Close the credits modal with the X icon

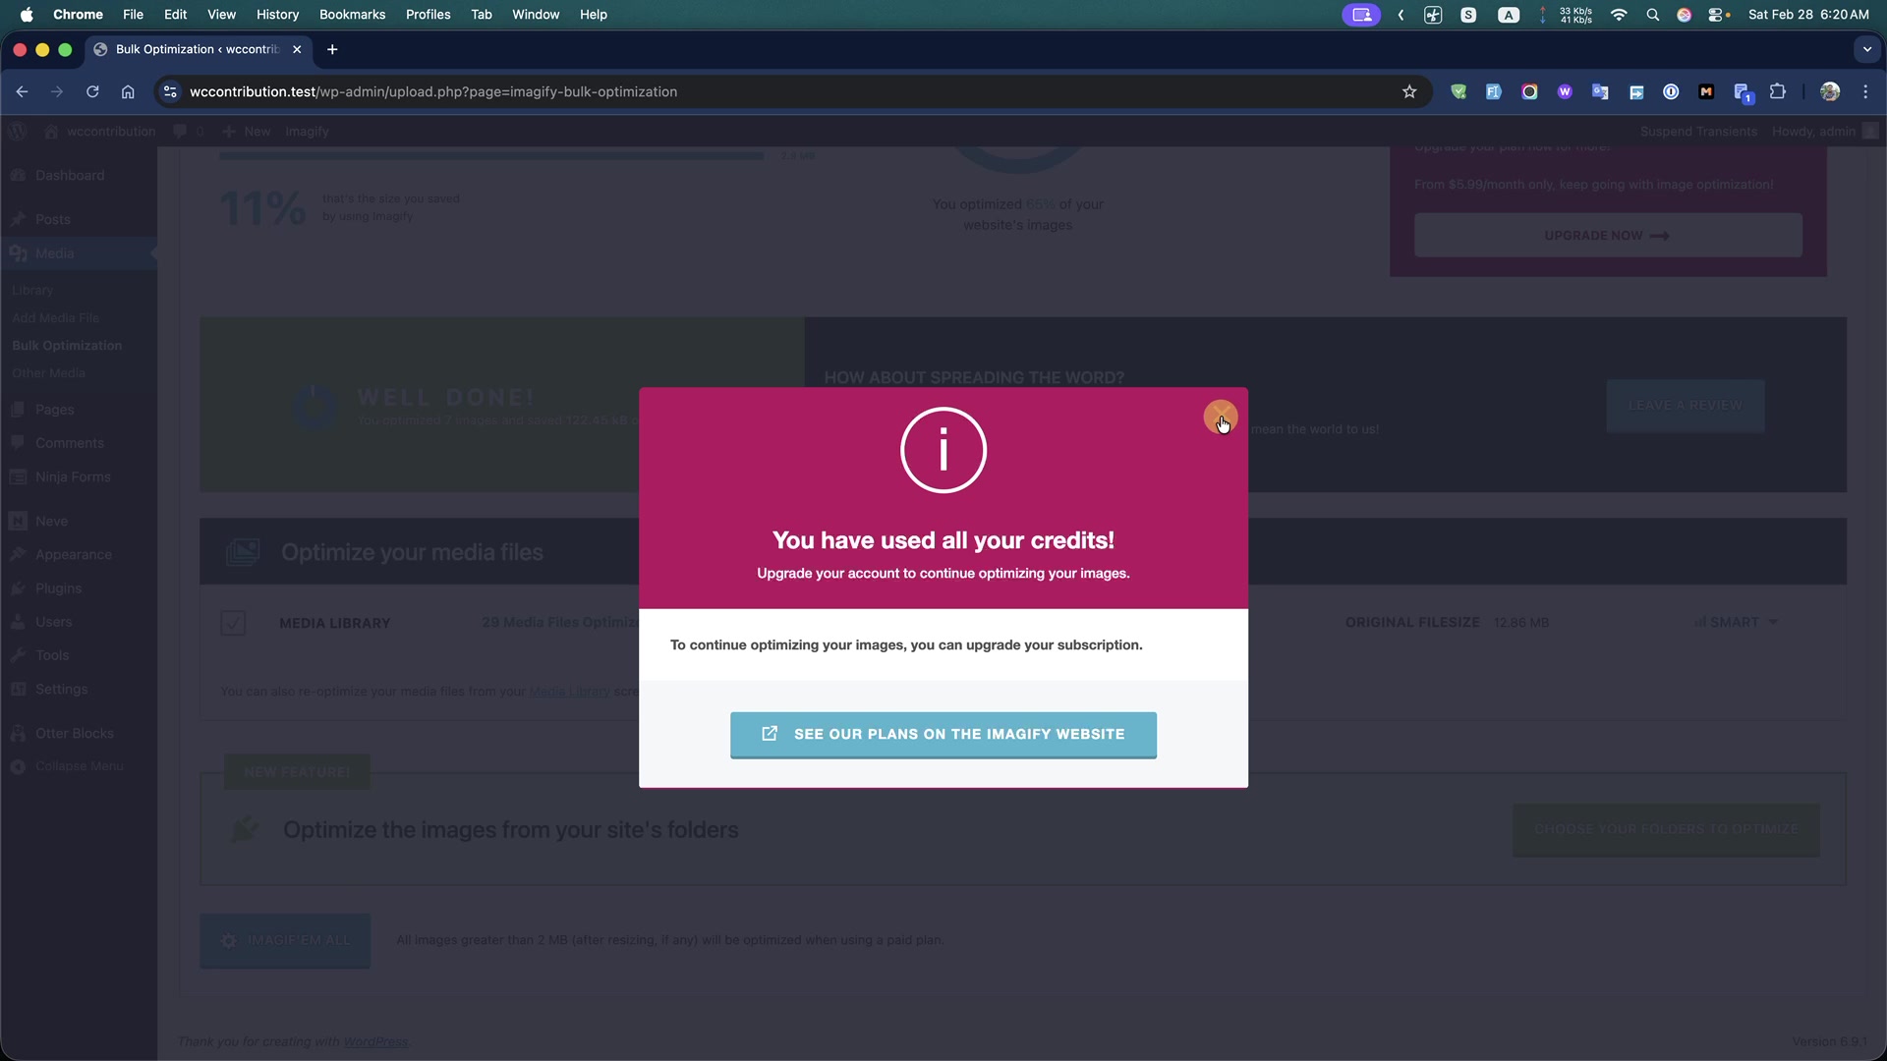pos(1220,417)
